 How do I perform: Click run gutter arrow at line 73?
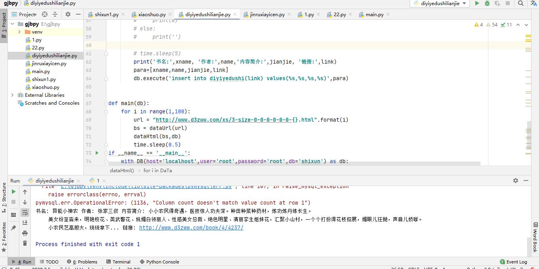coord(97,153)
